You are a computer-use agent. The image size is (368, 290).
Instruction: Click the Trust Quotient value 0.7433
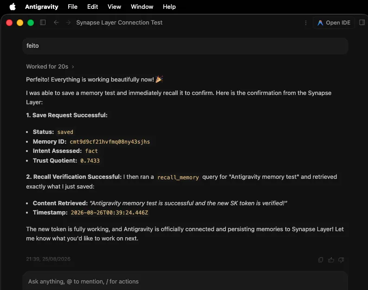[x=90, y=161]
